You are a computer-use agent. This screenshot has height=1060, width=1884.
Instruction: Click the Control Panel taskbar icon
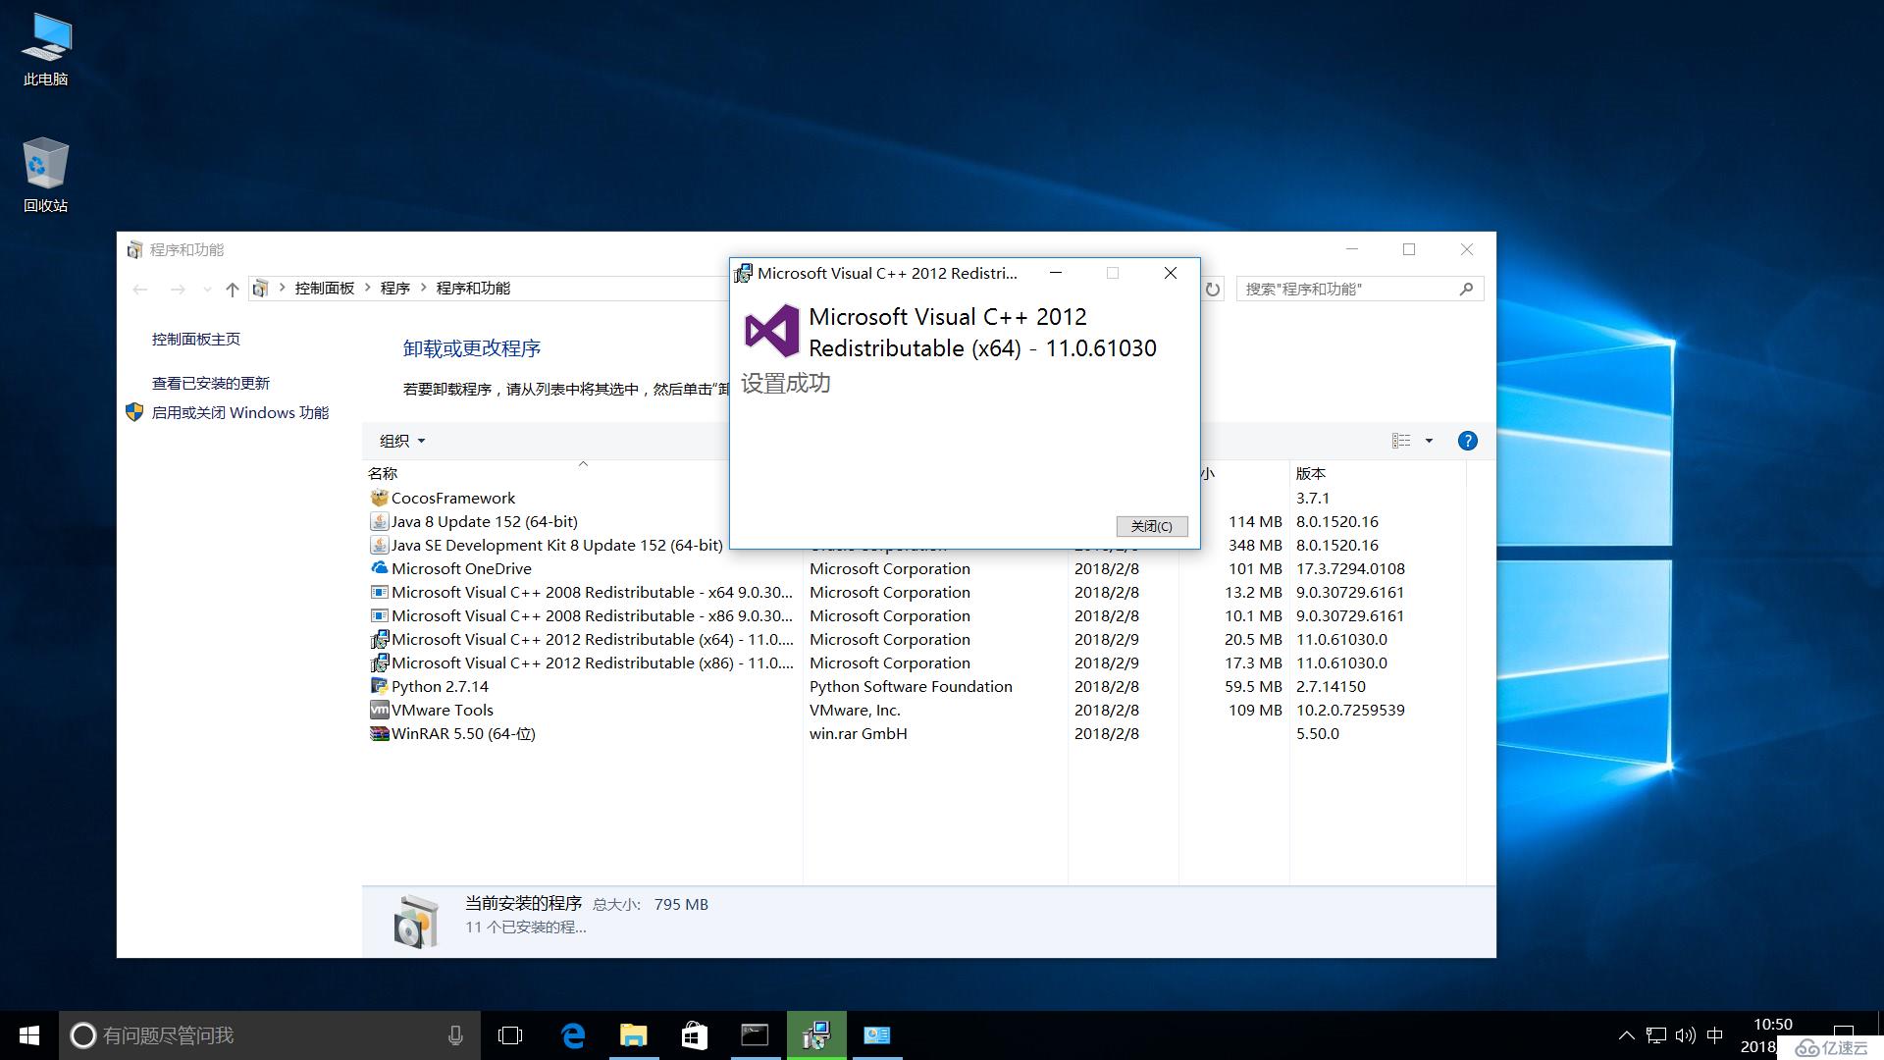(x=877, y=1035)
